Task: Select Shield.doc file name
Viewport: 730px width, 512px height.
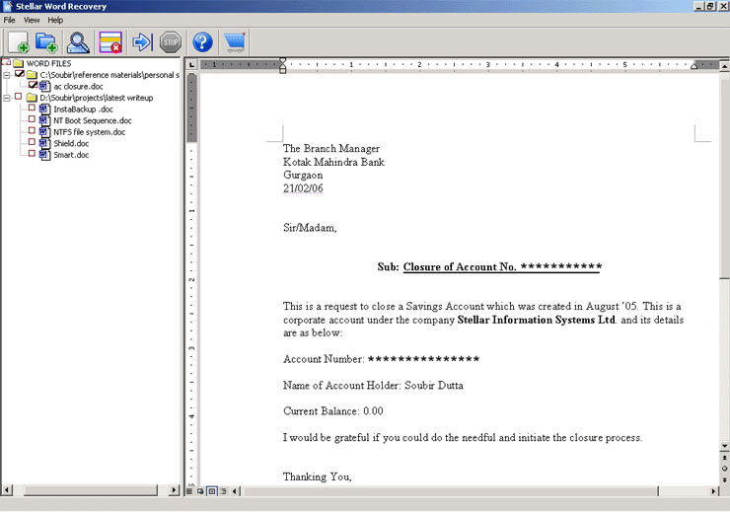Action: tap(71, 143)
